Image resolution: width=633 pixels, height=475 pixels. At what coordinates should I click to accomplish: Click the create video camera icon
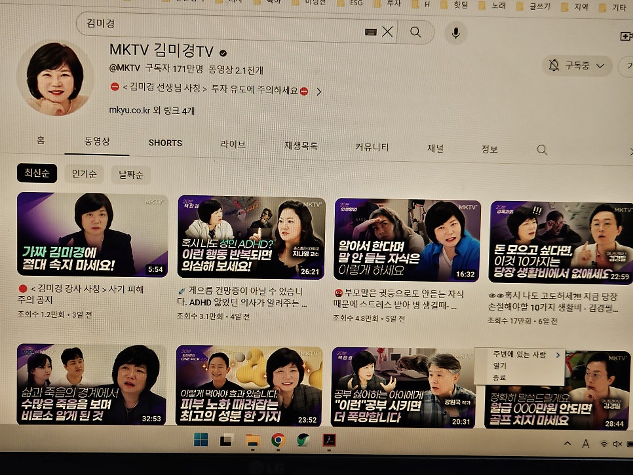(626, 36)
